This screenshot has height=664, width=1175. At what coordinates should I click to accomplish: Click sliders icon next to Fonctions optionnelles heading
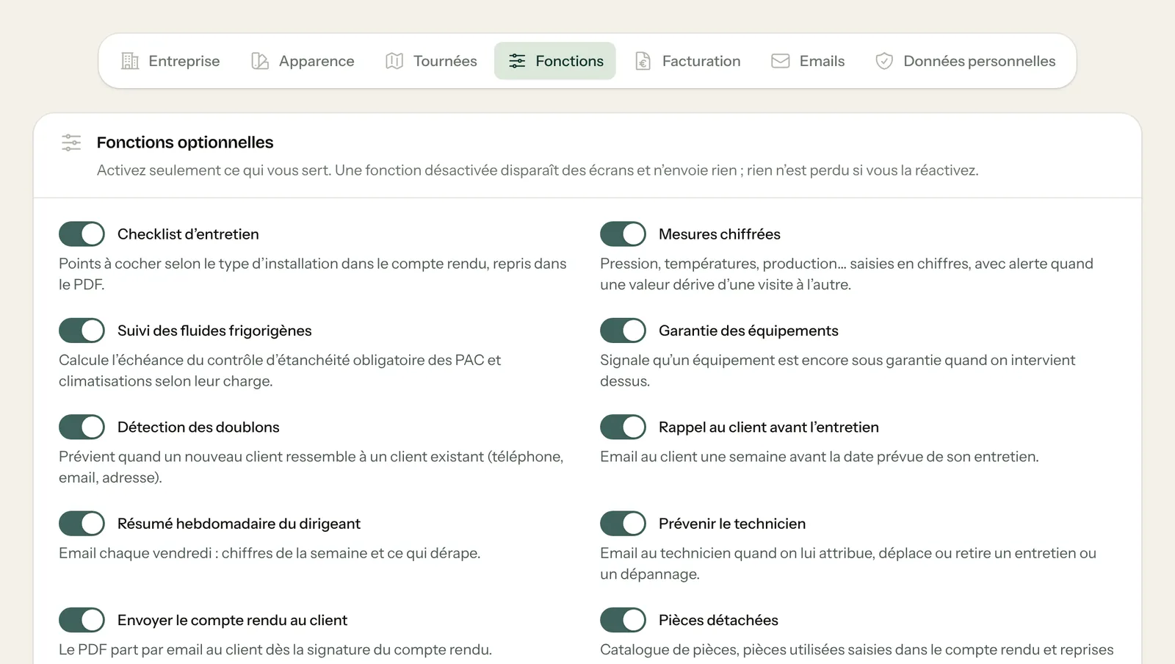71,142
